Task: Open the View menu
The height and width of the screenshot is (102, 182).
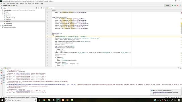Action: [8, 3]
